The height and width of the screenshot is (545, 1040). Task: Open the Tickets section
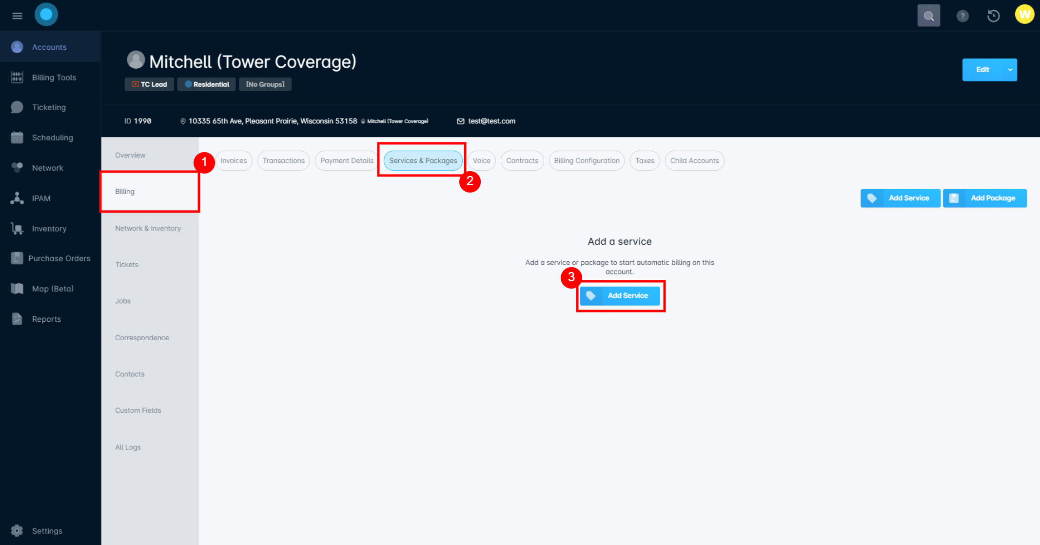click(x=150, y=265)
